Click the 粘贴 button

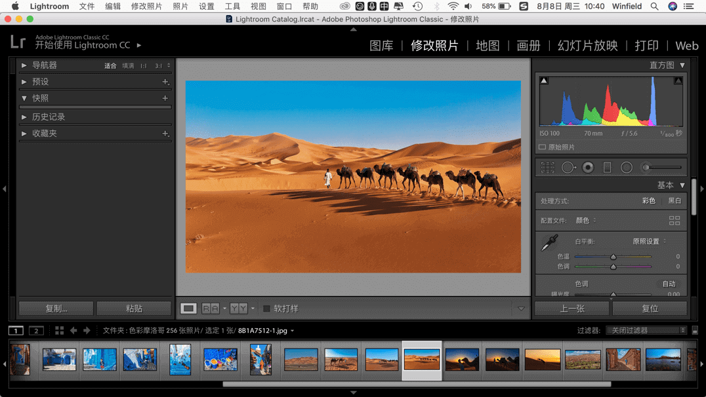pos(134,309)
